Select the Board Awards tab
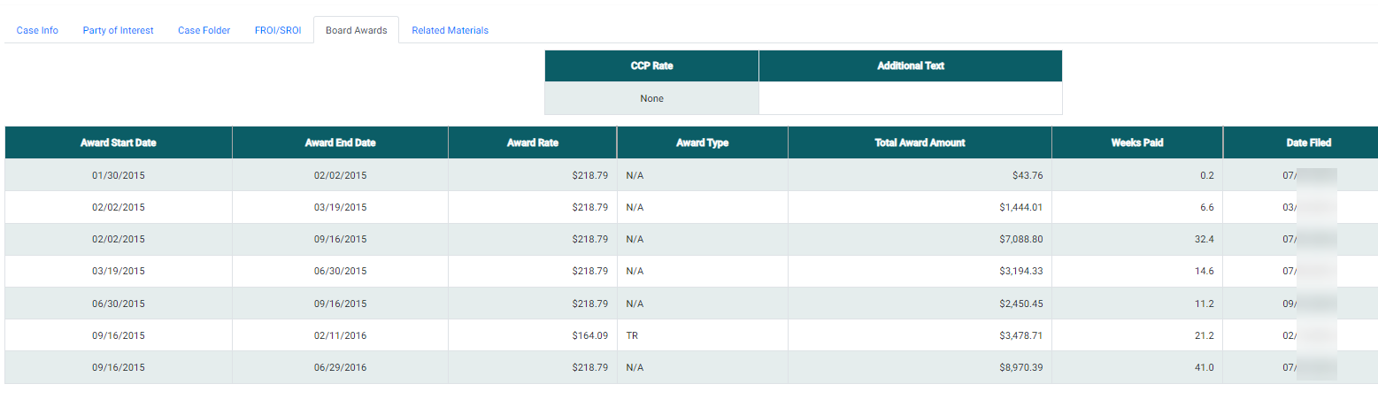The image size is (1378, 415). coord(356,30)
